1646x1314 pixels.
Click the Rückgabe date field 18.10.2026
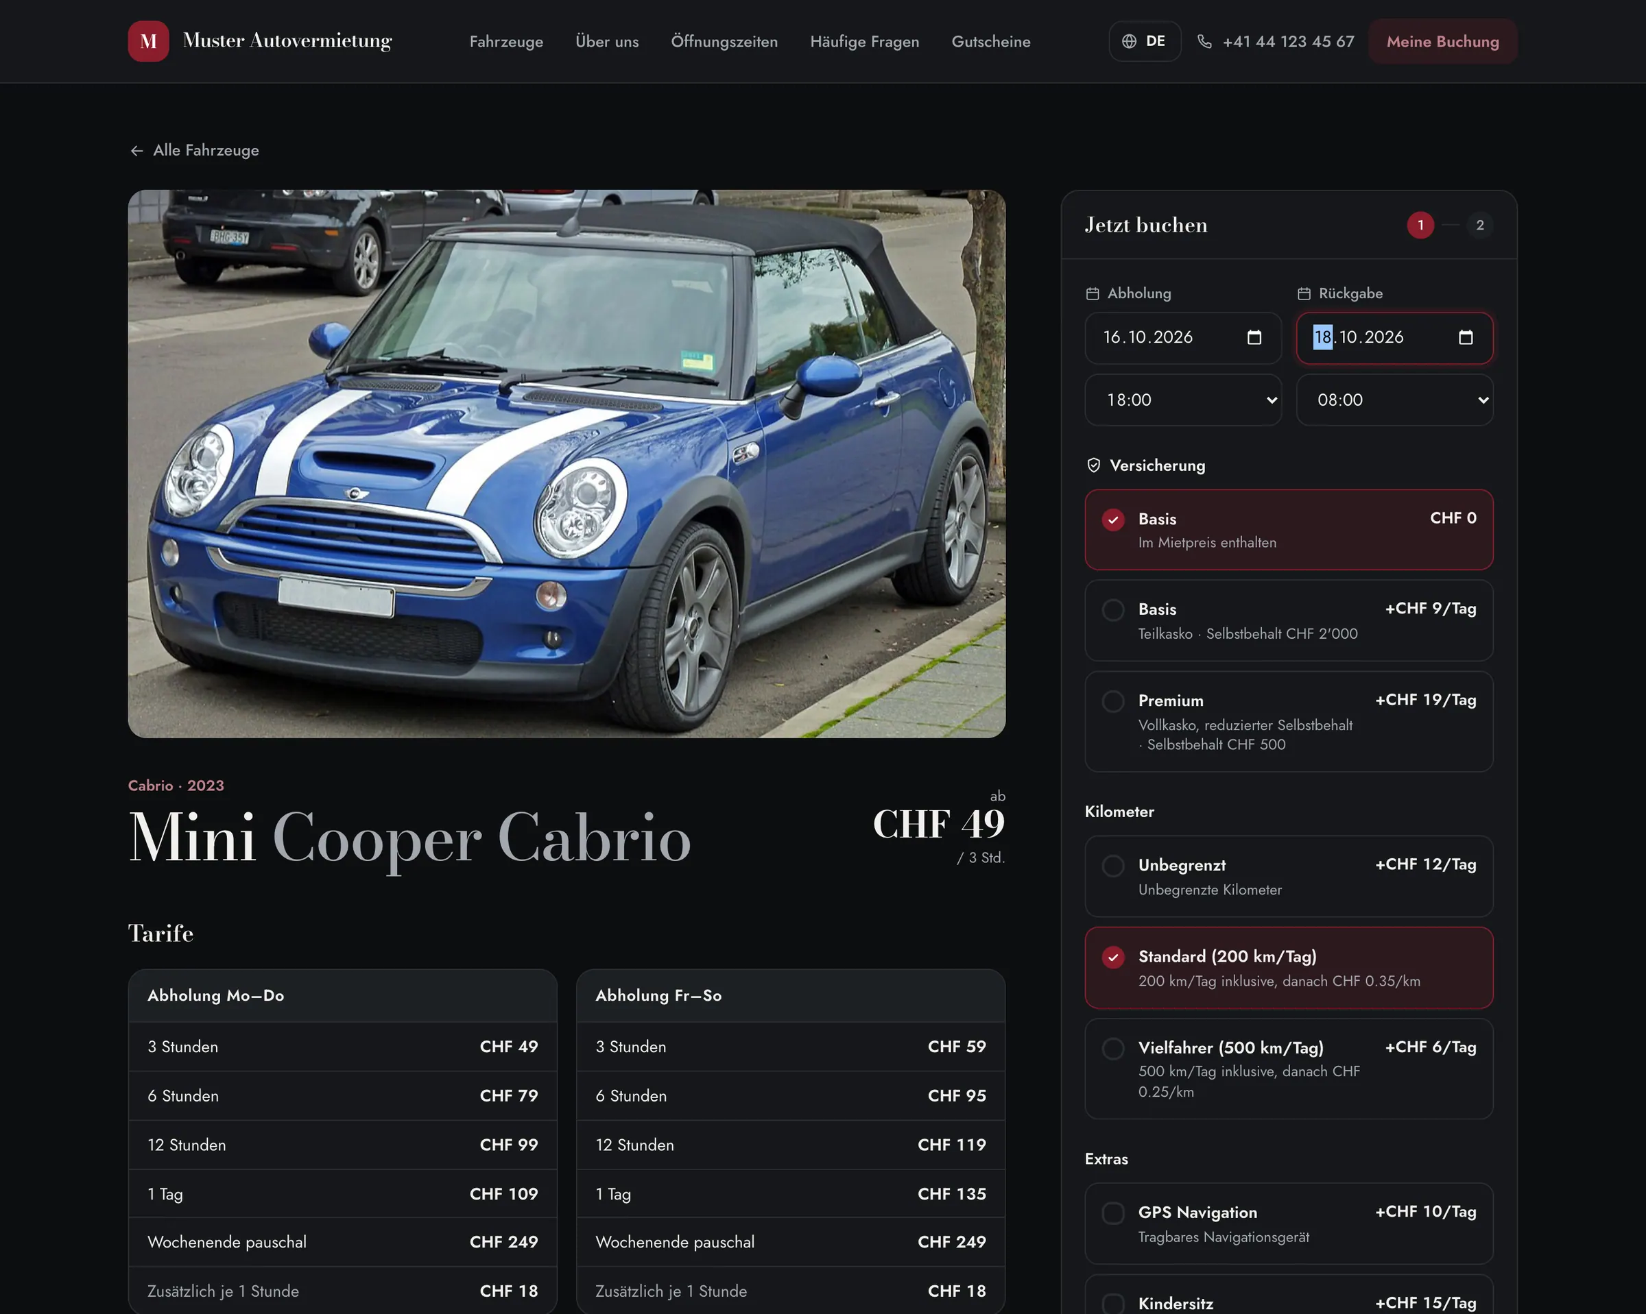click(1394, 337)
